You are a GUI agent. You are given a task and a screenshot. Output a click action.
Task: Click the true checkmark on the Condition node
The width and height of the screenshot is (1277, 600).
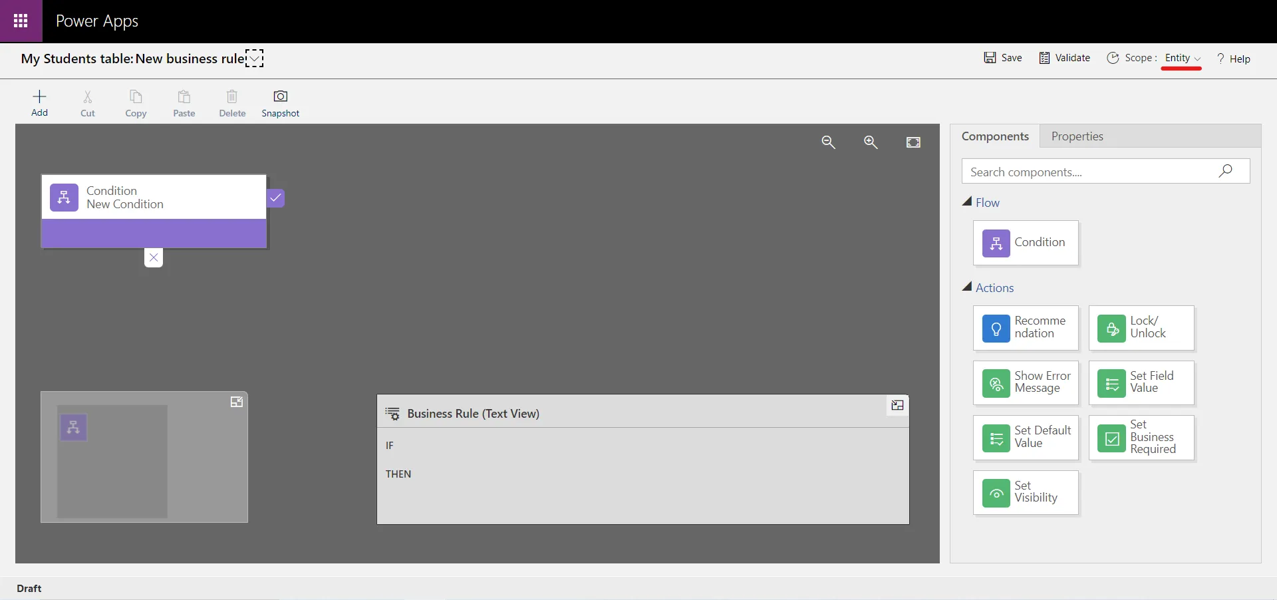click(275, 198)
